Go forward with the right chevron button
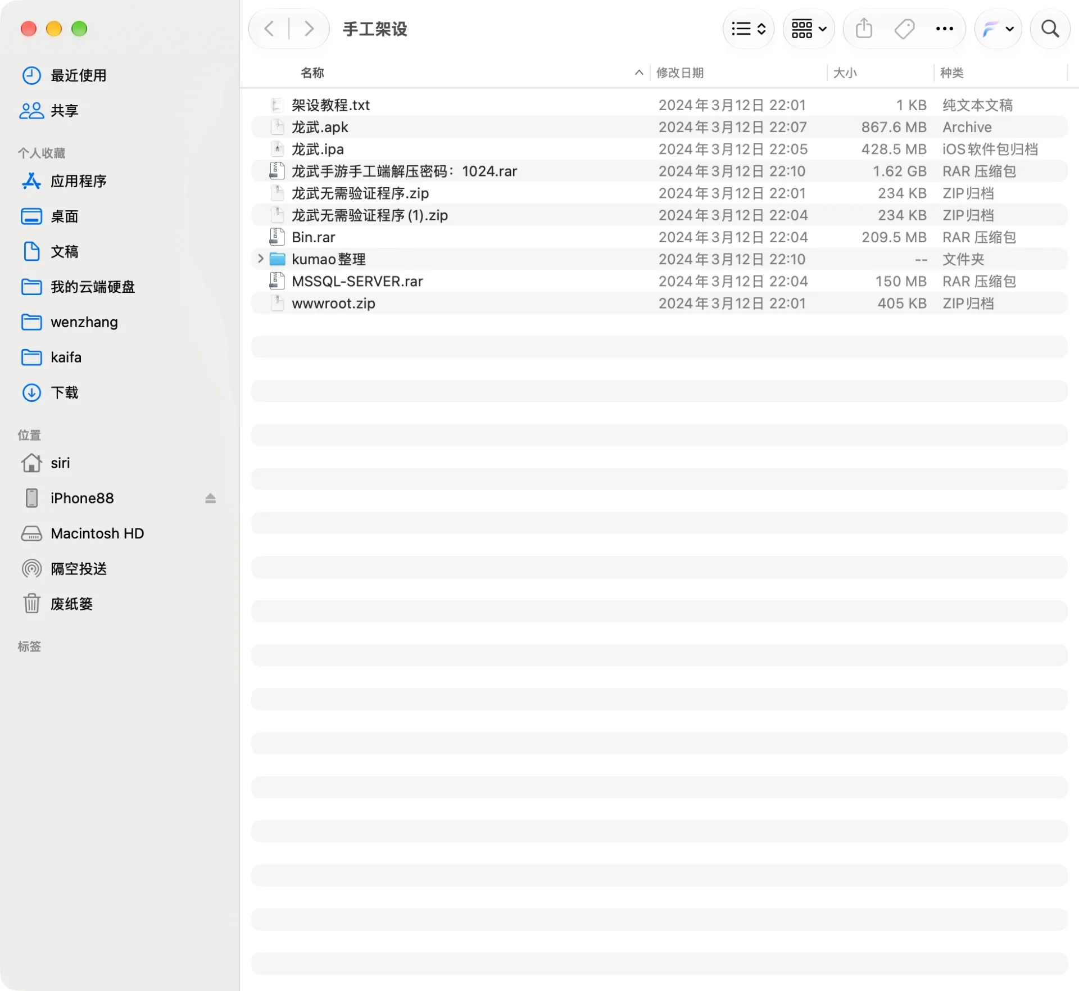 (309, 29)
